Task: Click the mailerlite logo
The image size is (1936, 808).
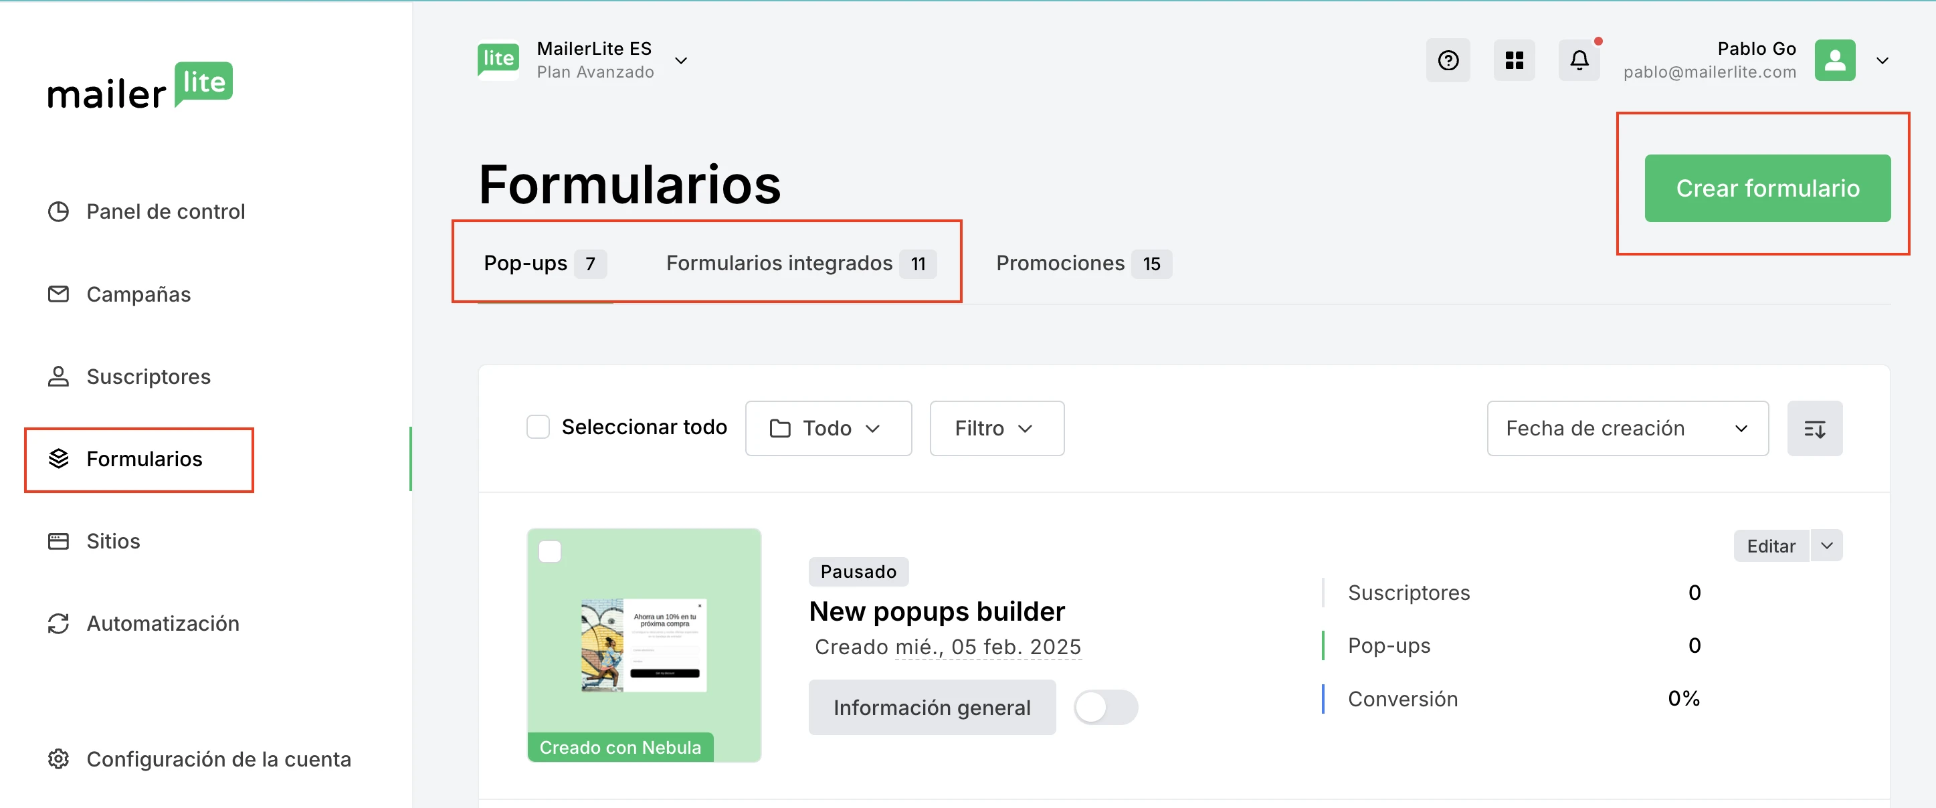Action: (x=140, y=86)
